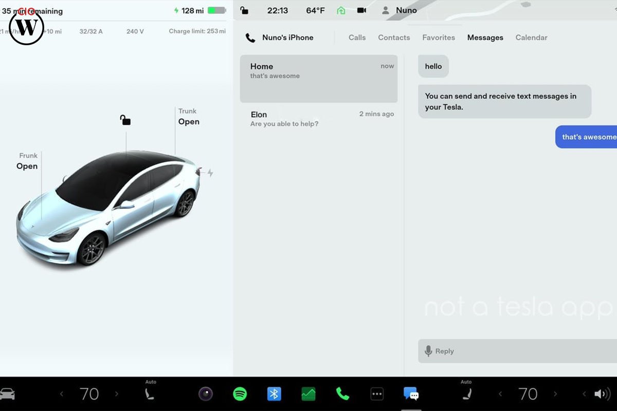This screenshot has height=411, width=617.
Task: Switch to the Favorites tab
Action: 439,38
